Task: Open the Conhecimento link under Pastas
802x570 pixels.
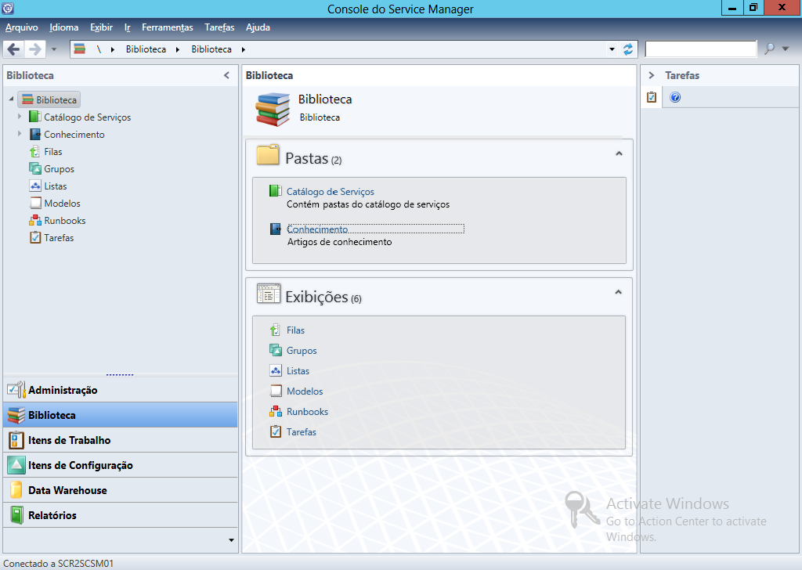Action: 317,229
